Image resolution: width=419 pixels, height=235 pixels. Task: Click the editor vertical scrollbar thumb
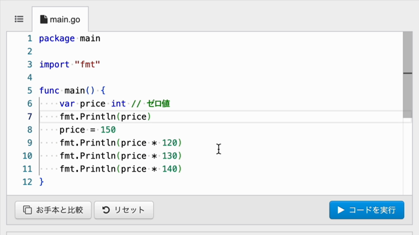click(x=407, y=74)
